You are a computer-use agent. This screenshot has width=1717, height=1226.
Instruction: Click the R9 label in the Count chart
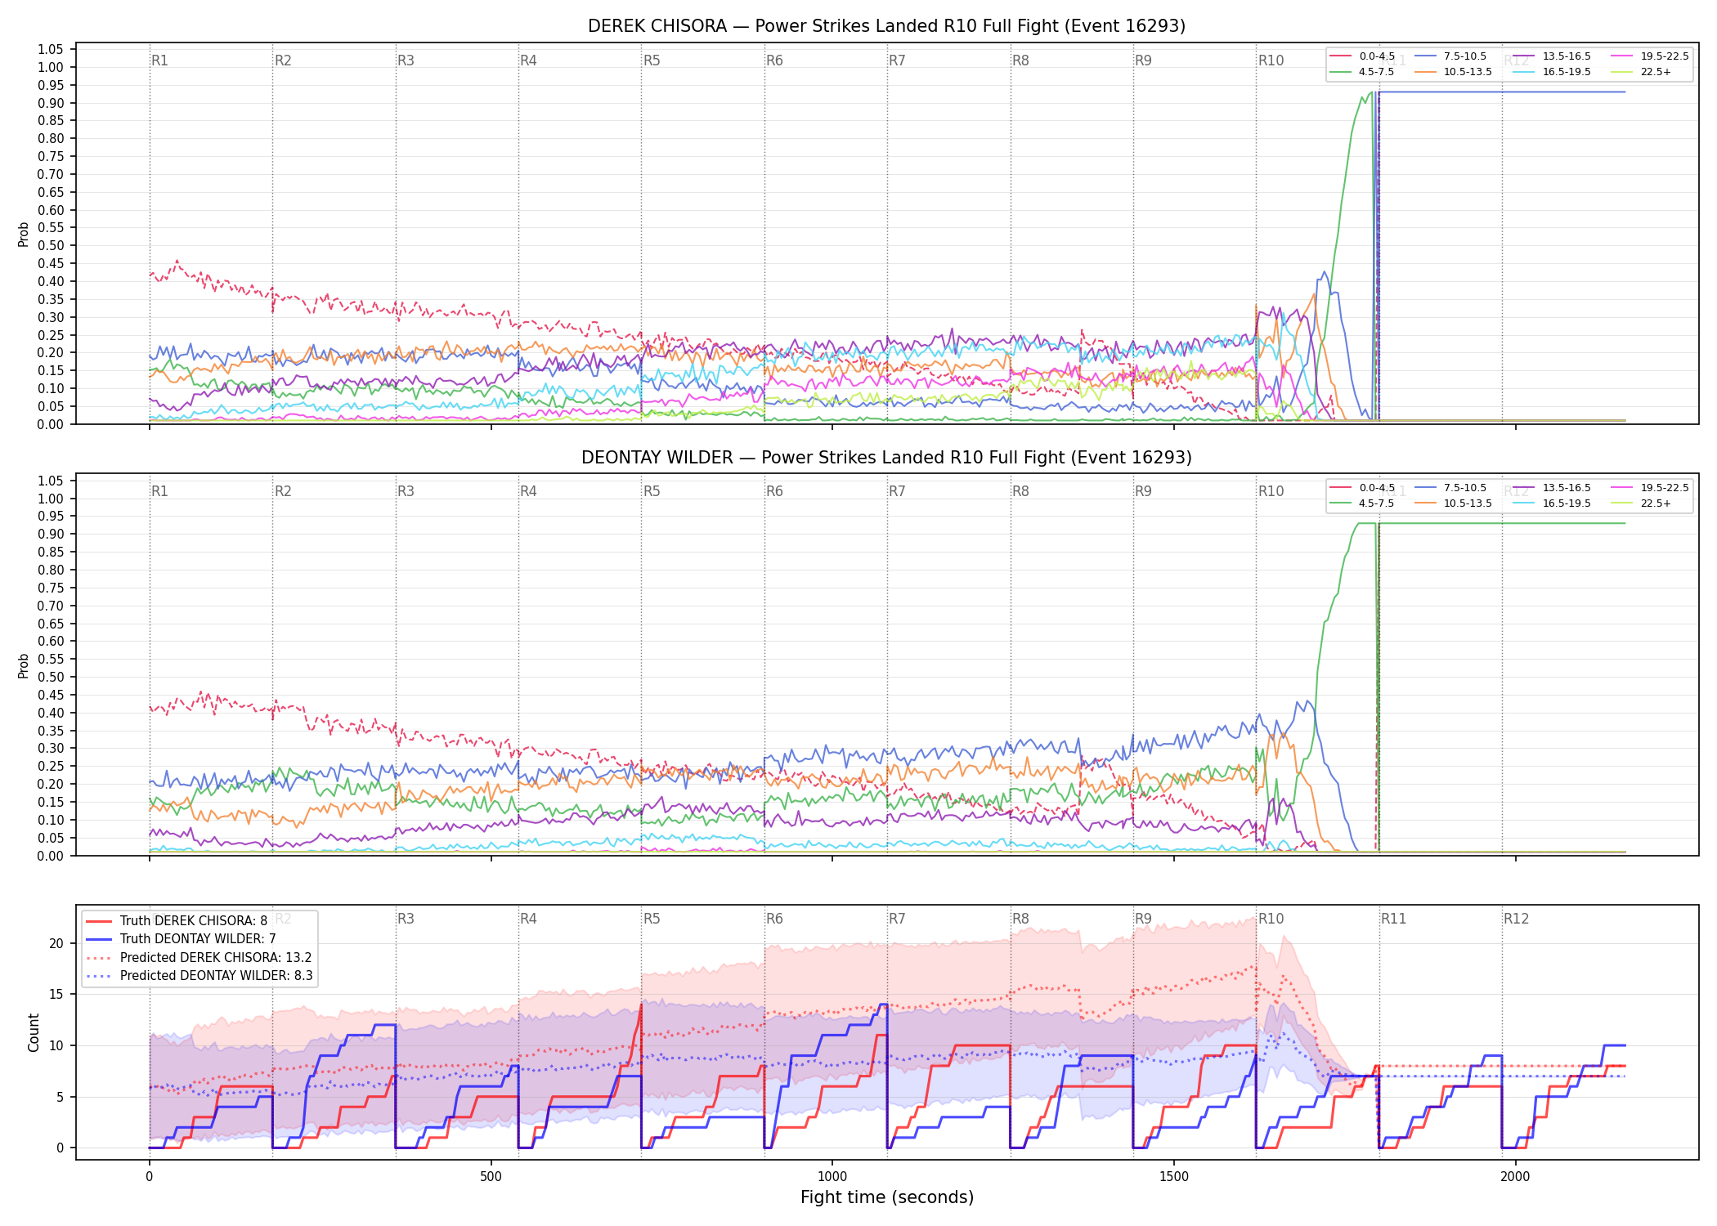pyautogui.click(x=1143, y=919)
